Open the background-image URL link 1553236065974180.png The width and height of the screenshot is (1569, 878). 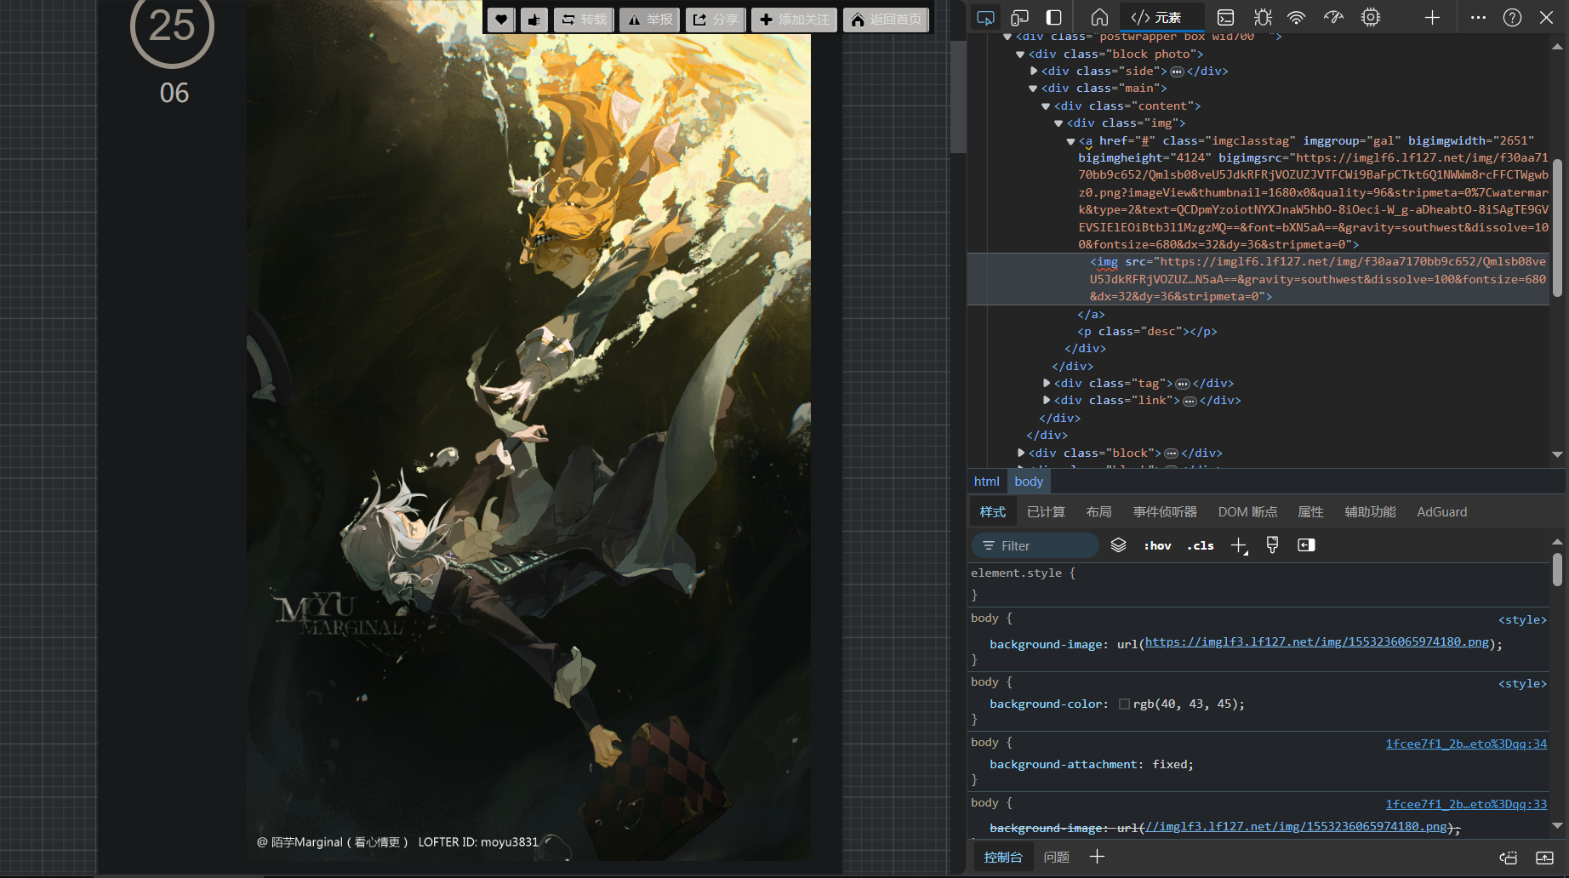1316,642
